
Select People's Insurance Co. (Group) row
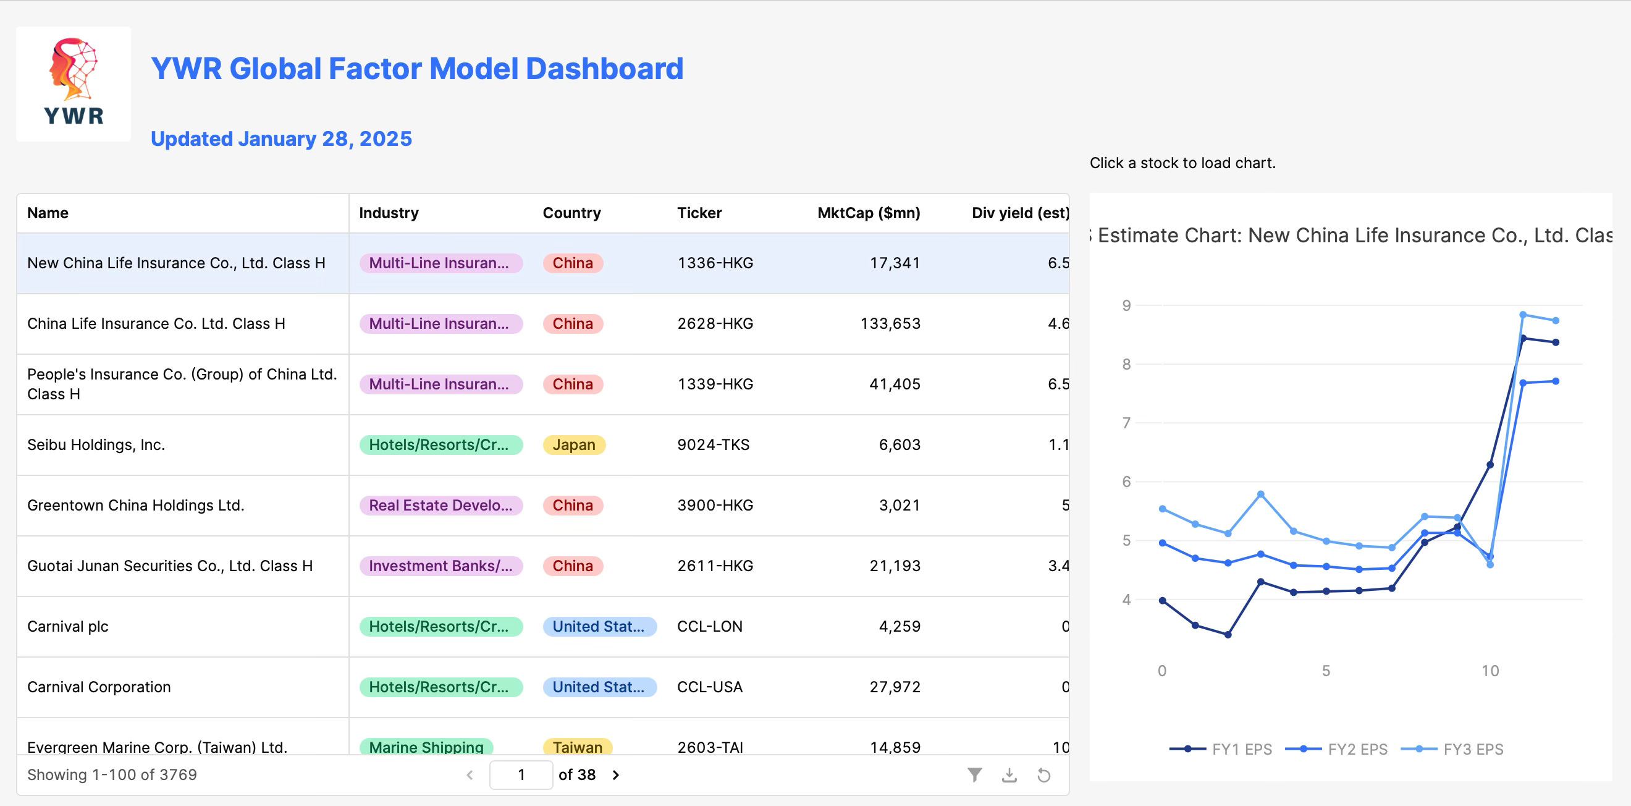coord(543,384)
